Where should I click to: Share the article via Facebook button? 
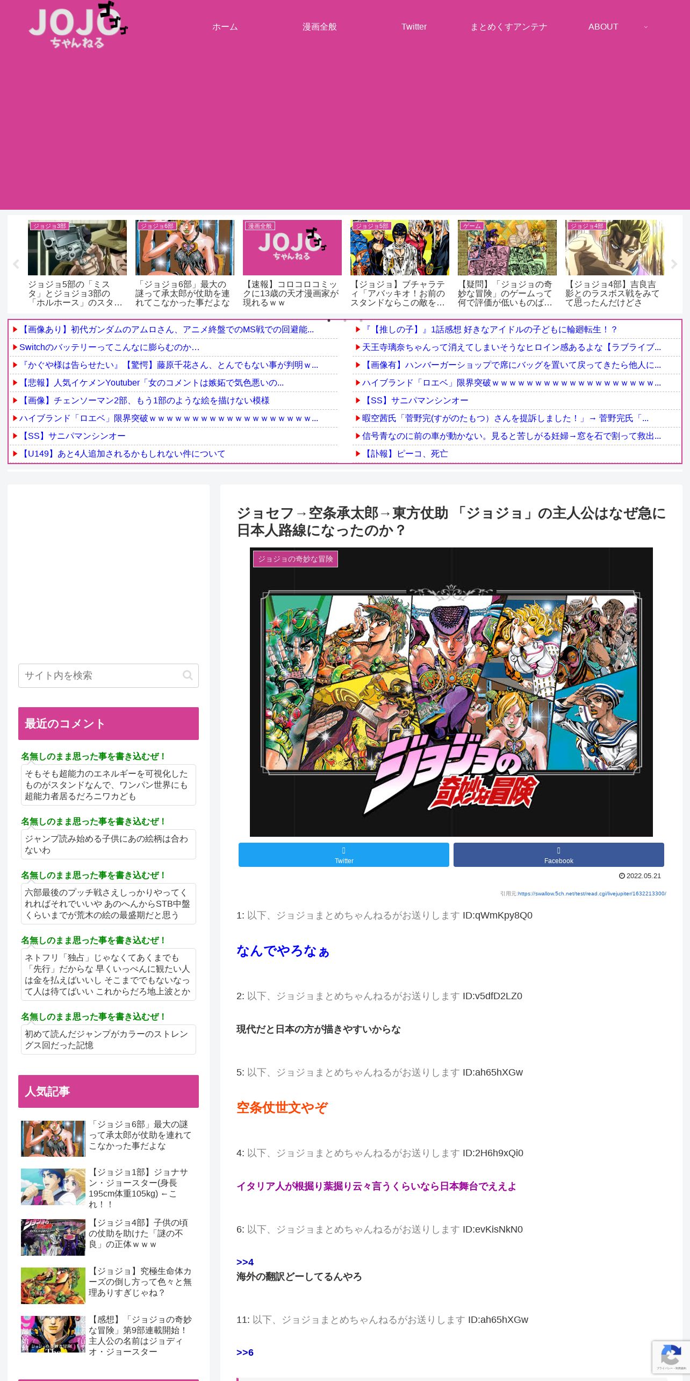(x=559, y=855)
